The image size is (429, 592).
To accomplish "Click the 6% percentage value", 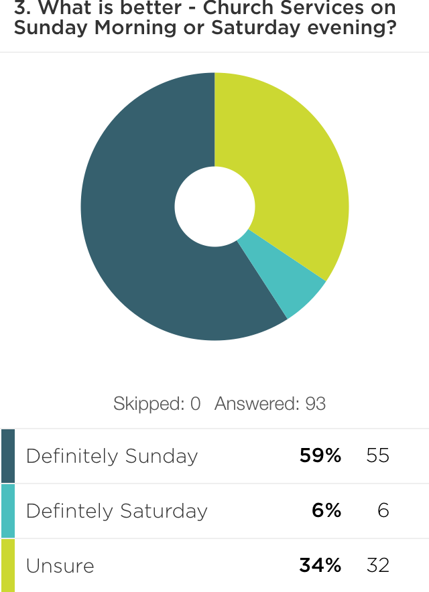I will [326, 512].
